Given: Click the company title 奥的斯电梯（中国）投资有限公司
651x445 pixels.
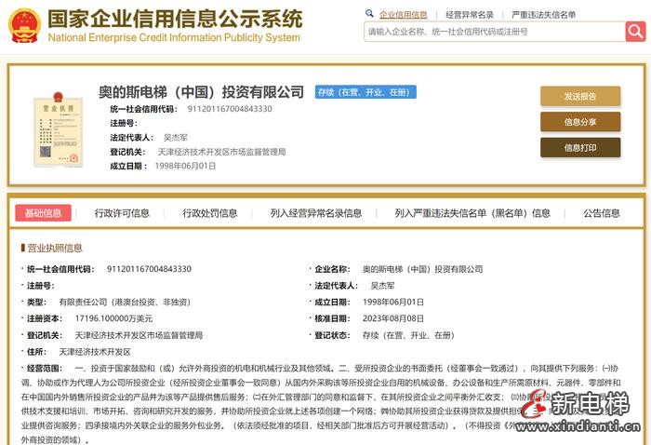Looking at the screenshot, I should click(x=202, y=92).
